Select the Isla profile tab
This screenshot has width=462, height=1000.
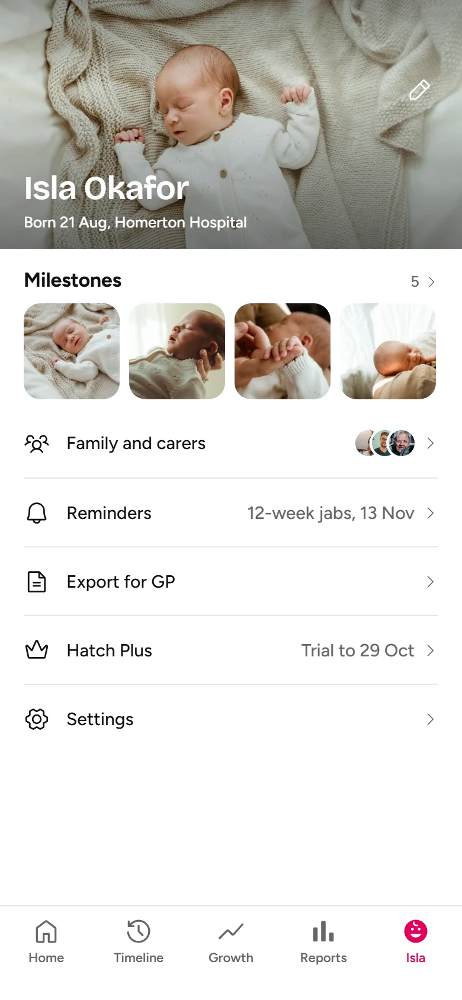[416, 942]
